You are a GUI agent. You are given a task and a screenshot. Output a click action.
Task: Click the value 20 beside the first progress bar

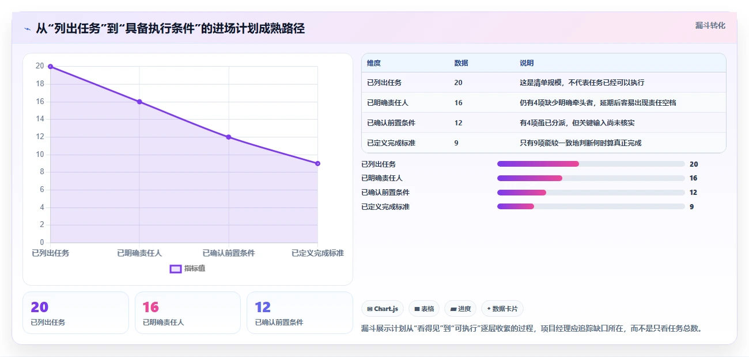[x=694, y=164]
